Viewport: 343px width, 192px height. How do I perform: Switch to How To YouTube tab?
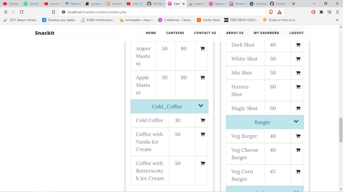(134, 4)
